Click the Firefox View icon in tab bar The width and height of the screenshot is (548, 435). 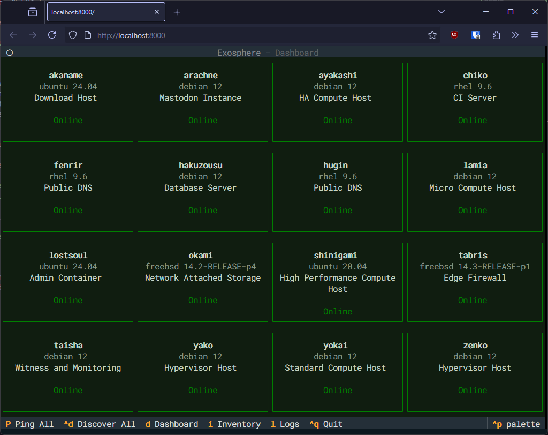33,12
